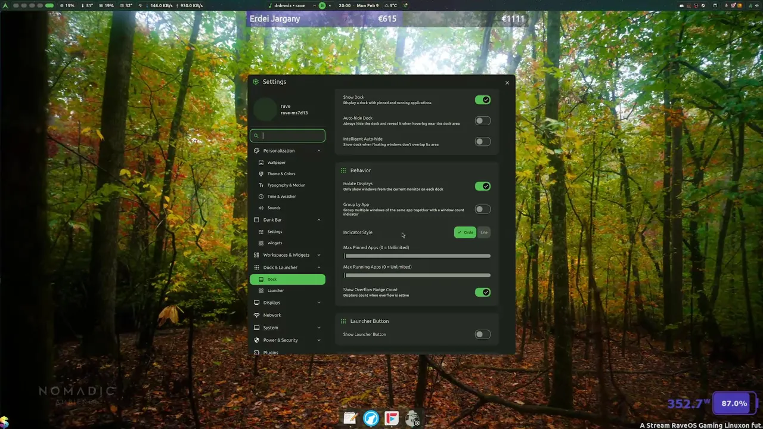Focus the Settings search field

(287, 136)
